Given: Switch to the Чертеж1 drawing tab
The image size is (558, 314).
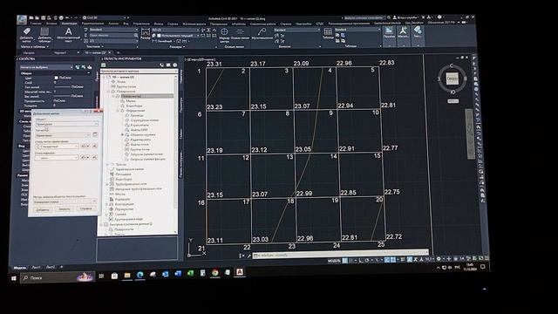Looking at the screenshot, I should (x=60, y=52).
